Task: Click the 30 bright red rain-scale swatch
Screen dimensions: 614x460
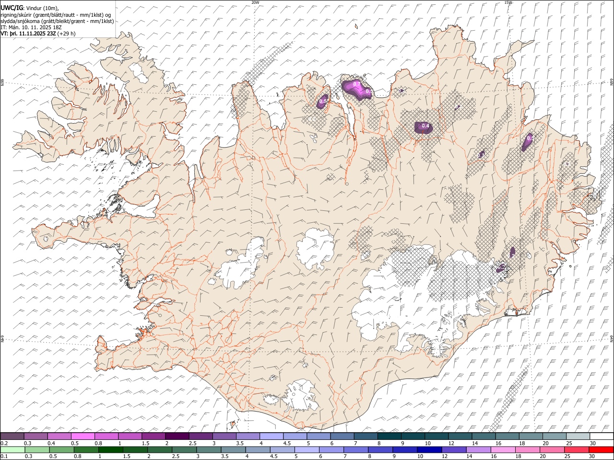Action: click(601, 449)
